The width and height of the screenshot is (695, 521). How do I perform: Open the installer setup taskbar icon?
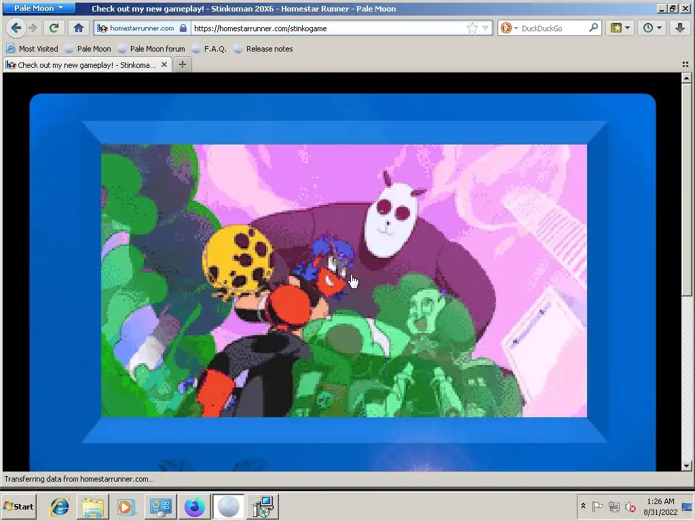click(263, 506)
